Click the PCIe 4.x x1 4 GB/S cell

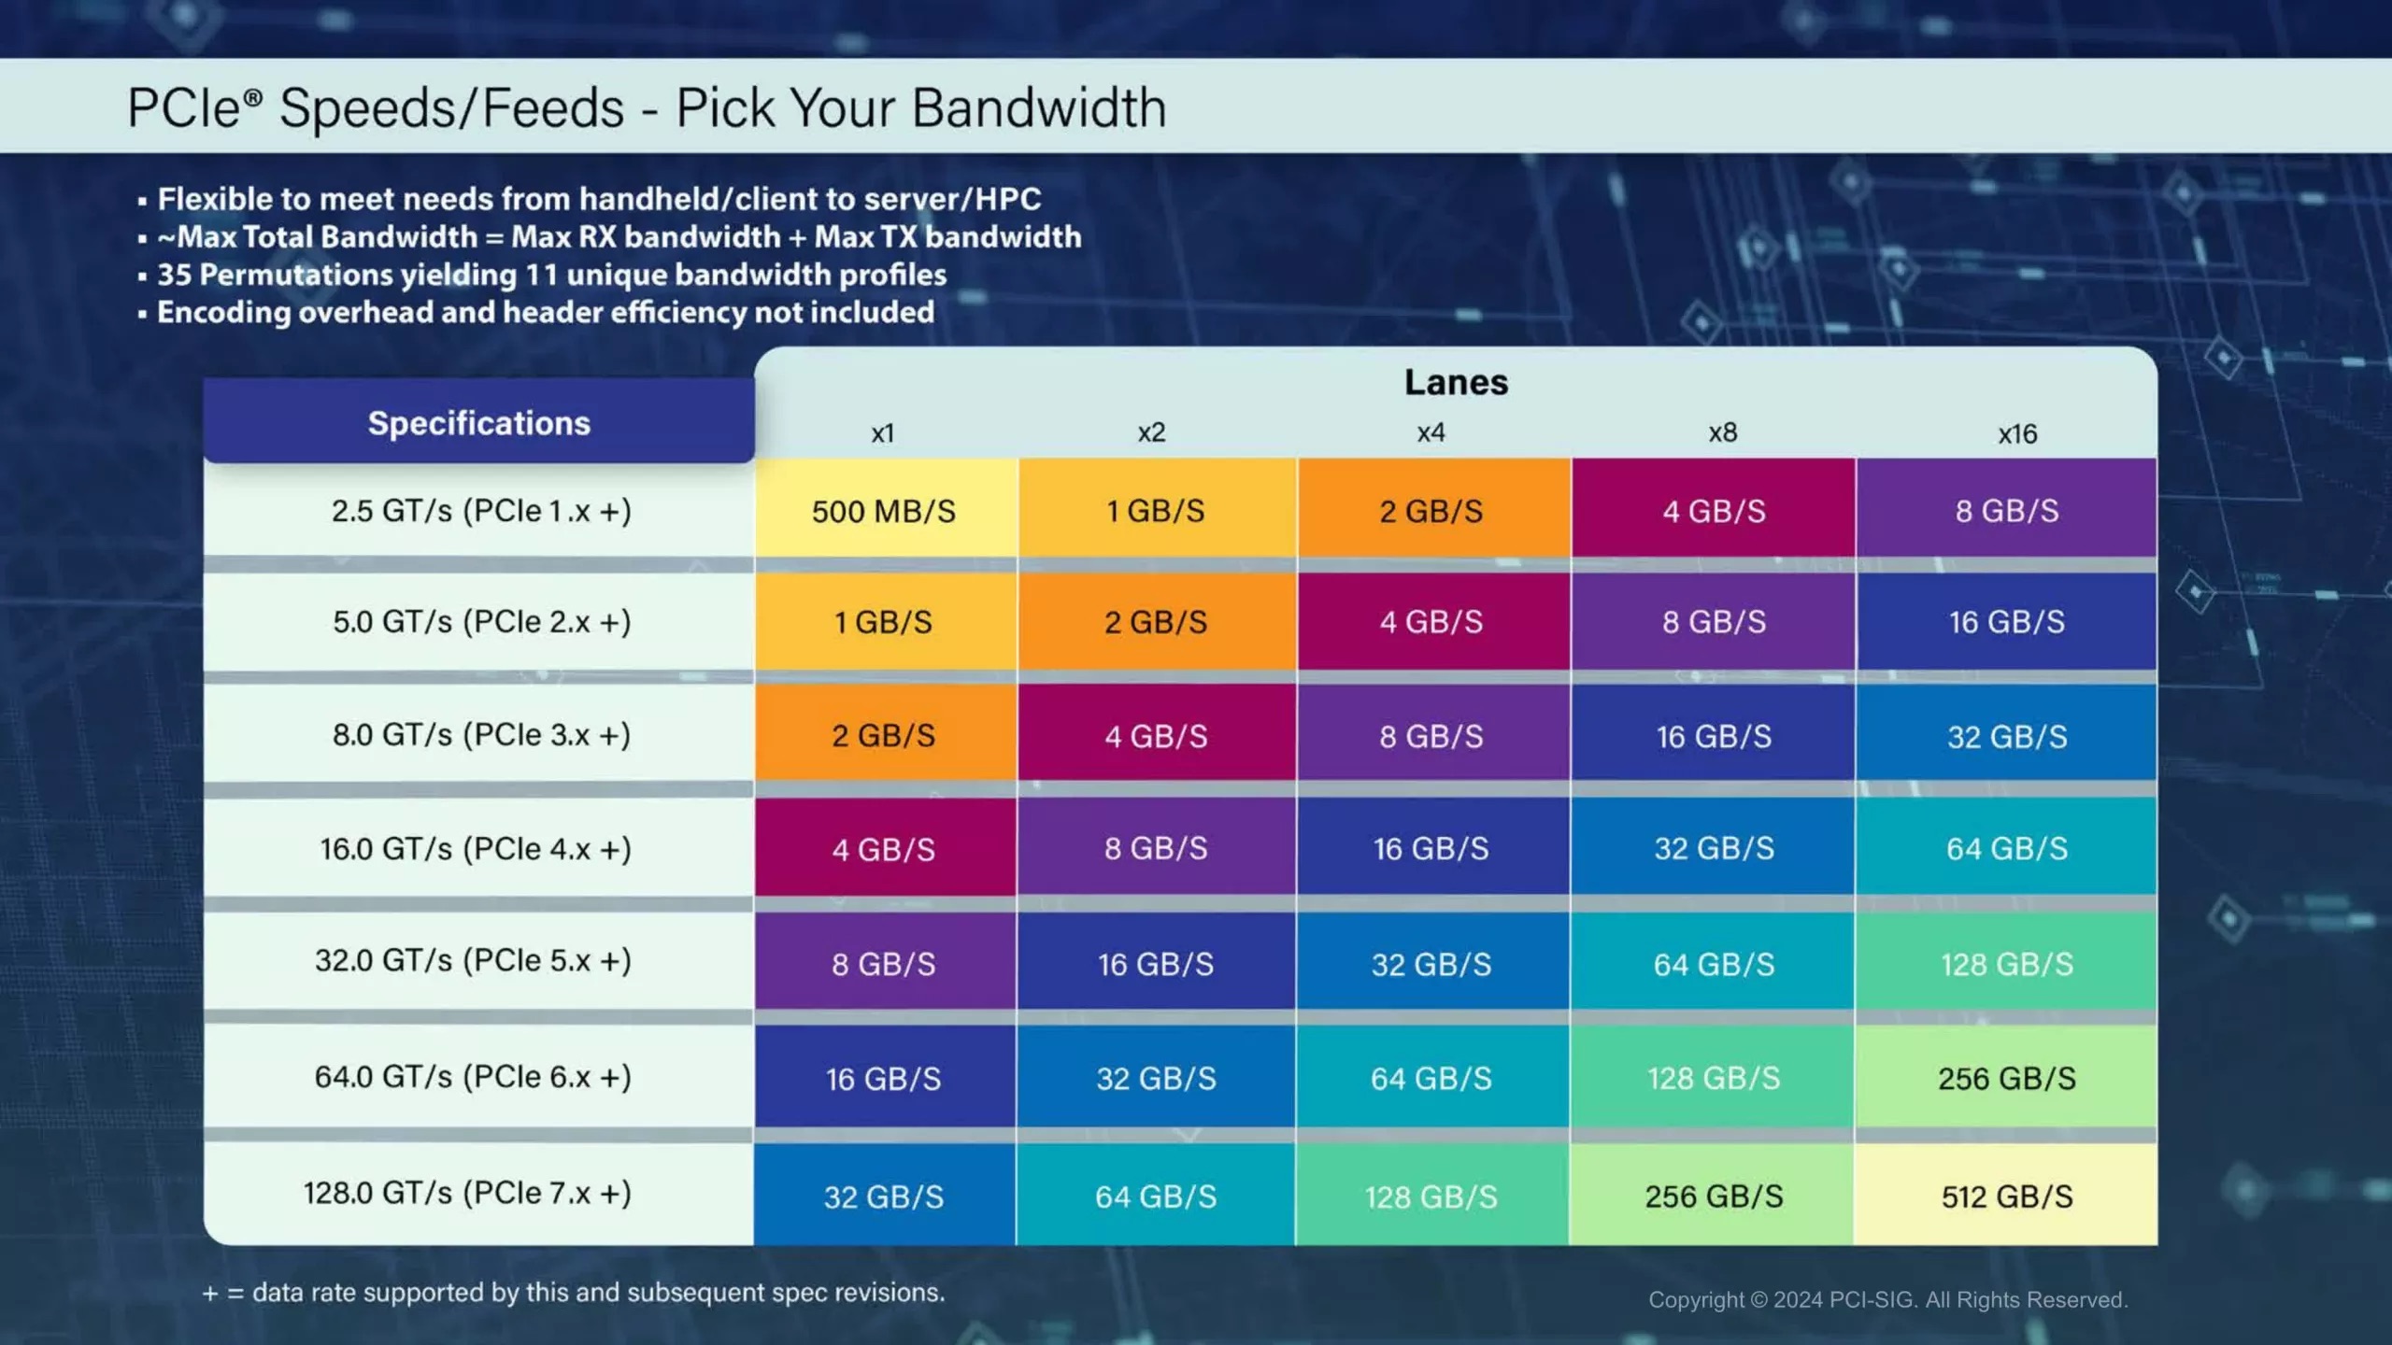(x=884, y=847)
